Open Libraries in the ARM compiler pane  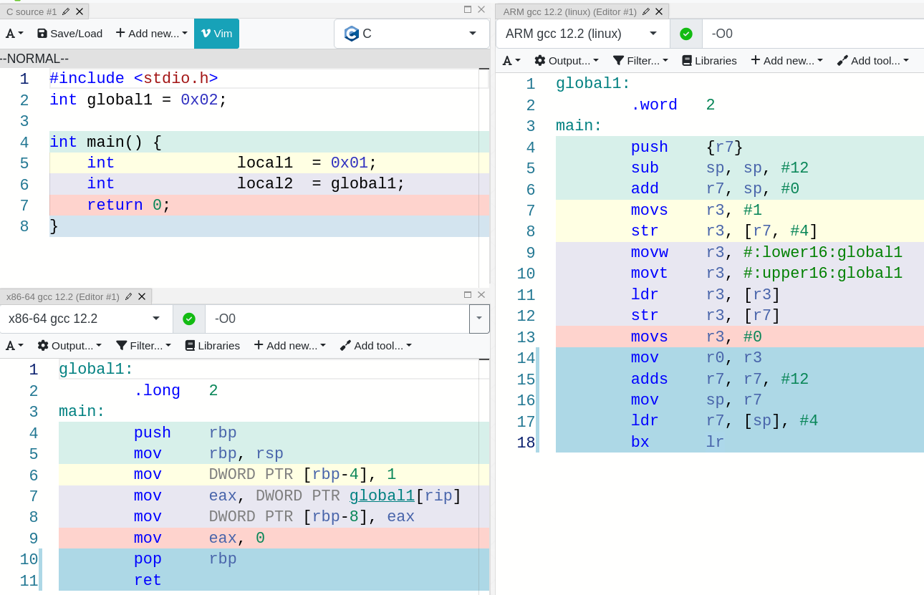pos(709,60)
